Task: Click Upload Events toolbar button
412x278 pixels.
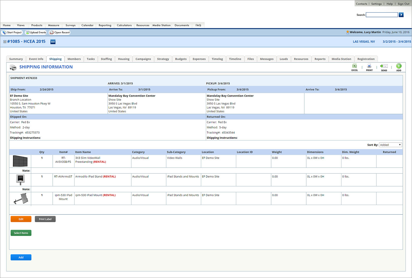Action: 36,32
